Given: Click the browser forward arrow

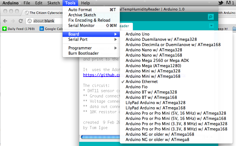Looking at the screenshot, I should click(x=13, y=21).
